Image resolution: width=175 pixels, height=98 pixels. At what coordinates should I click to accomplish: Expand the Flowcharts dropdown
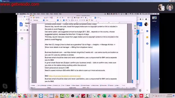coord(107,85)
